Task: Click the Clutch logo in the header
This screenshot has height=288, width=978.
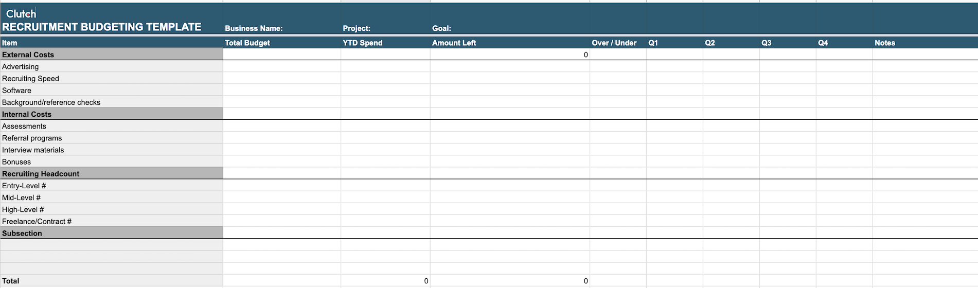Action: tap(21, 14)
